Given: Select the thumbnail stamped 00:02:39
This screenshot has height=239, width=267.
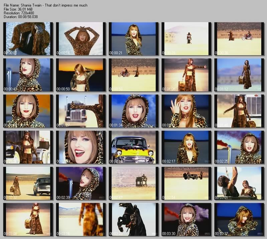Looking at the screenshot, I should click(81, 183).
